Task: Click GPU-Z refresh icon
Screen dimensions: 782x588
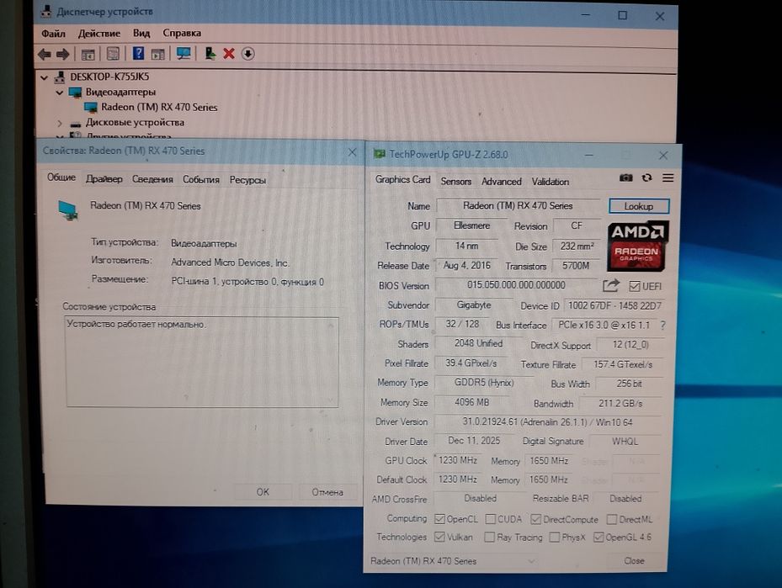Action: pos(646,177)
